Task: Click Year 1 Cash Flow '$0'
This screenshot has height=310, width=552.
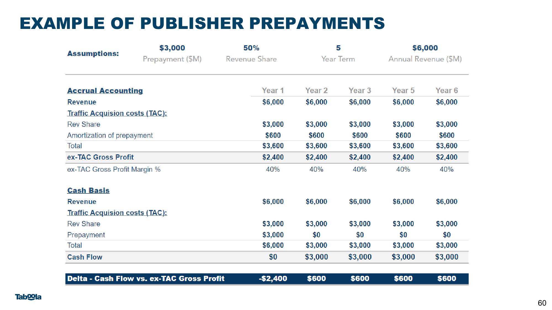Action: click(273, 257)
